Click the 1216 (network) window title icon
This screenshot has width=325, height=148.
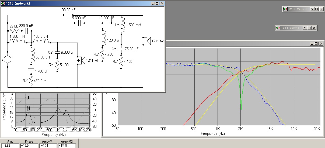pyautogui.click(x=3, y=4)
